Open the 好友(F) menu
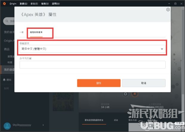Image resolution: width=185 pixels, height=132 pixels. pyautogui.click(x=34, y=4)
